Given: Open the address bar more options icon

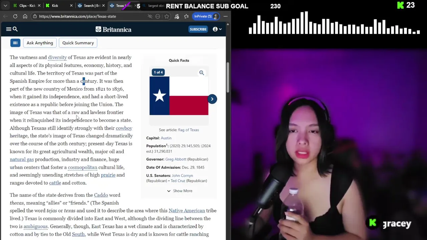Looking at the screenshot, I should 158,16.
